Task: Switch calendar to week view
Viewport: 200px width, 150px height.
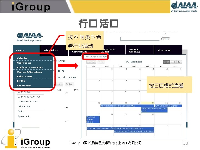Action: 173,62
